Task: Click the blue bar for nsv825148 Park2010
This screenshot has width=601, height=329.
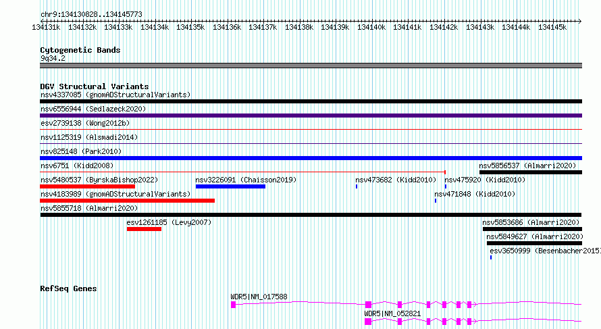Action: pos(311,158)
